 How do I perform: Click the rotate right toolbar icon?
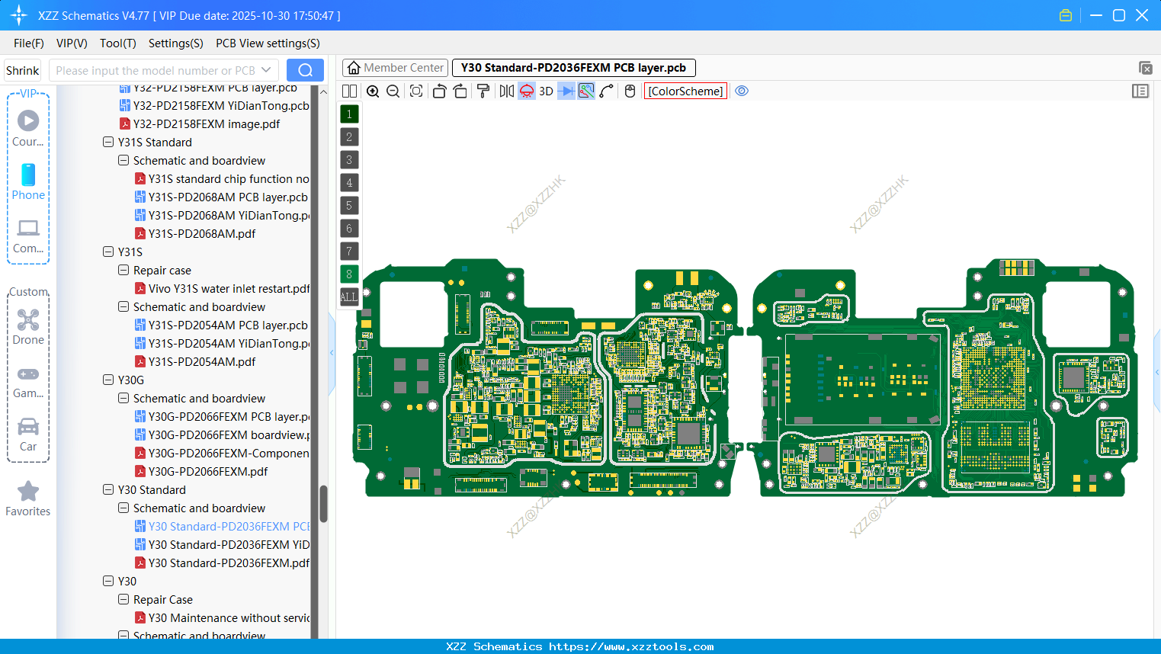coord(459,91)
